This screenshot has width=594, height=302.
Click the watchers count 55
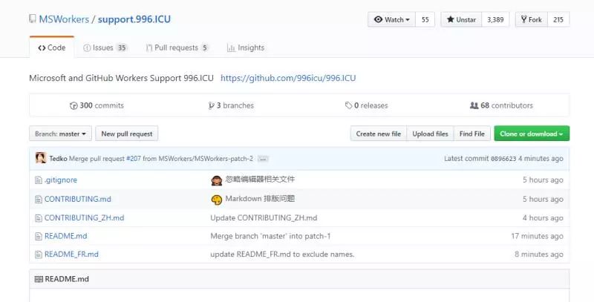pyautogui.click(x=425, y=20)
